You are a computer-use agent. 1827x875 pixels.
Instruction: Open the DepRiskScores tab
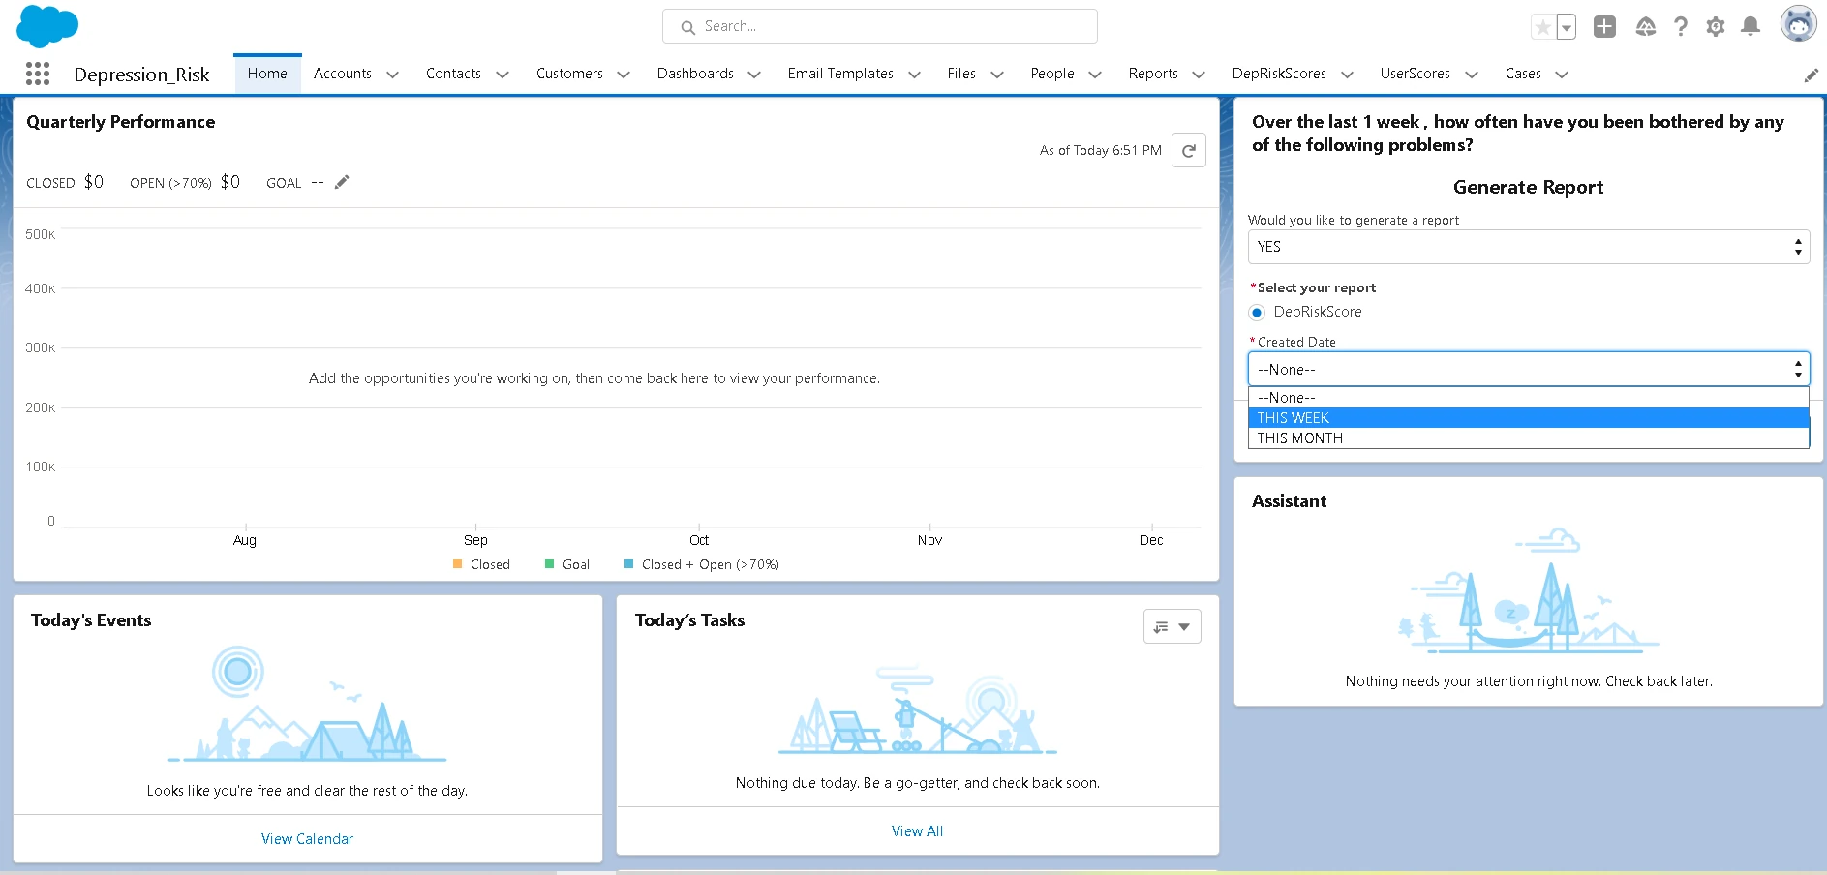1279,74
